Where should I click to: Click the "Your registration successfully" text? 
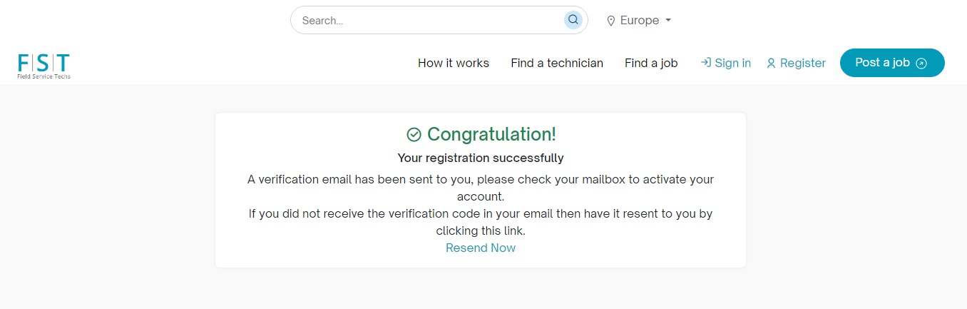pyautogui.click(x=481, y=158)
